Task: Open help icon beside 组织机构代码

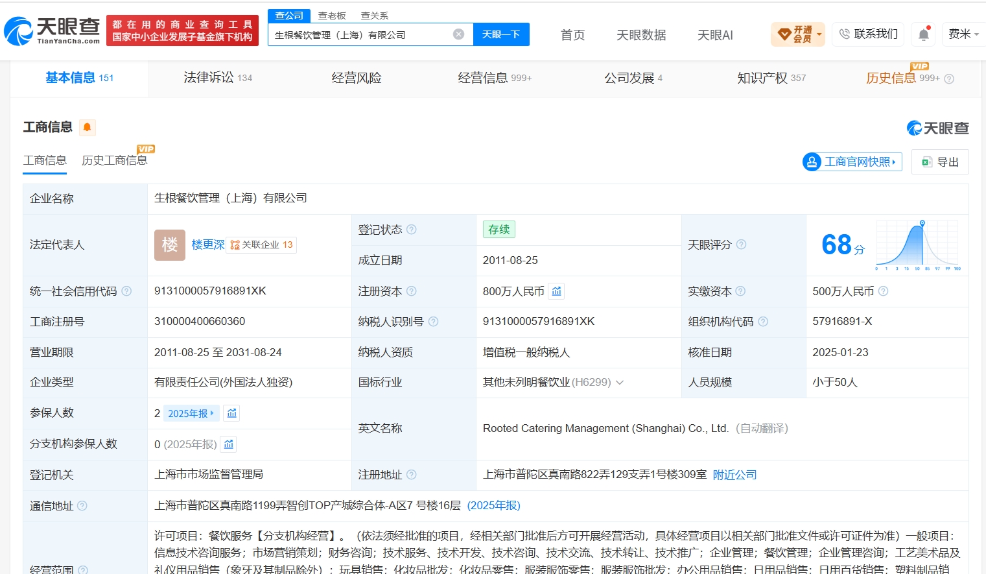Action: tap(763, 322)
